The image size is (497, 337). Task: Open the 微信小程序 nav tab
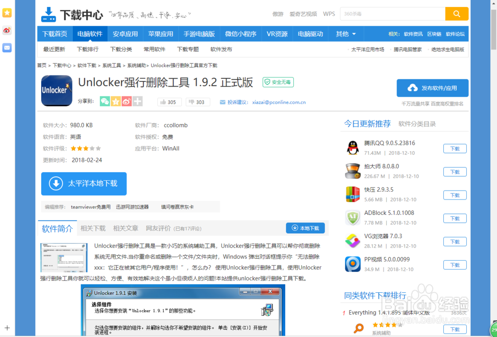pyautogui.click(x=241, y=34)
